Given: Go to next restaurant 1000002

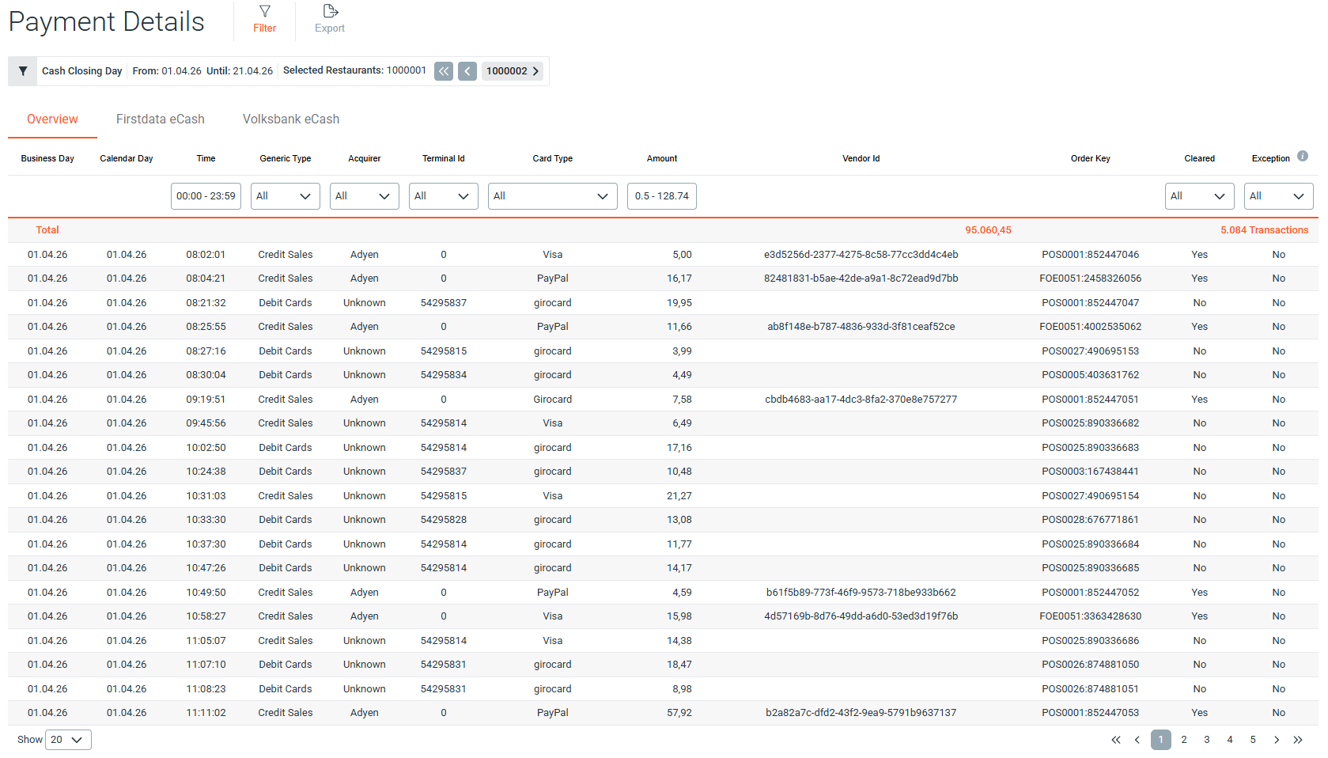Looking at the screenshot, I should (x=513, y=71).
